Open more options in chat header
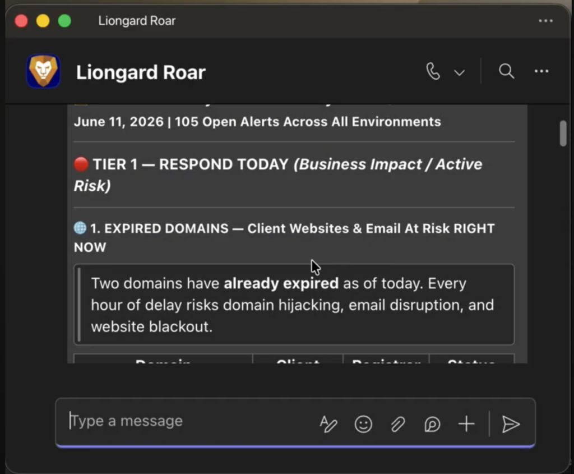 [x=541, y=71]
